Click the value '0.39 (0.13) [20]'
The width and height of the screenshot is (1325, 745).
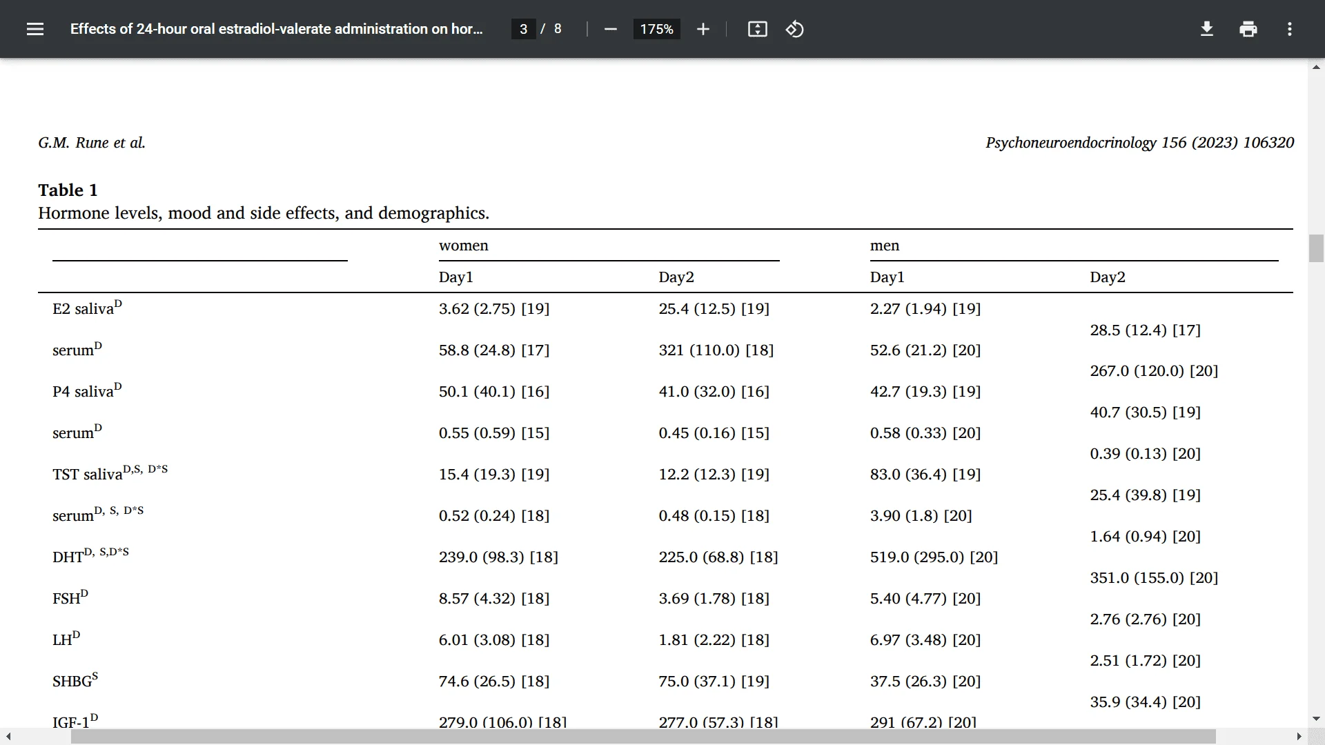click(1146, 453)
